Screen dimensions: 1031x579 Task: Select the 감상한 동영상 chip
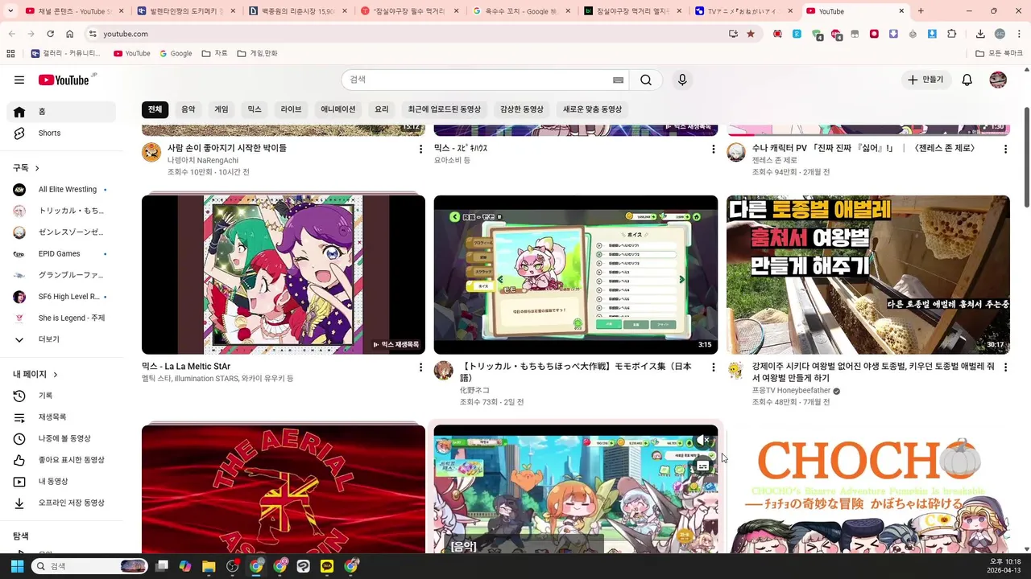(522, 109)
